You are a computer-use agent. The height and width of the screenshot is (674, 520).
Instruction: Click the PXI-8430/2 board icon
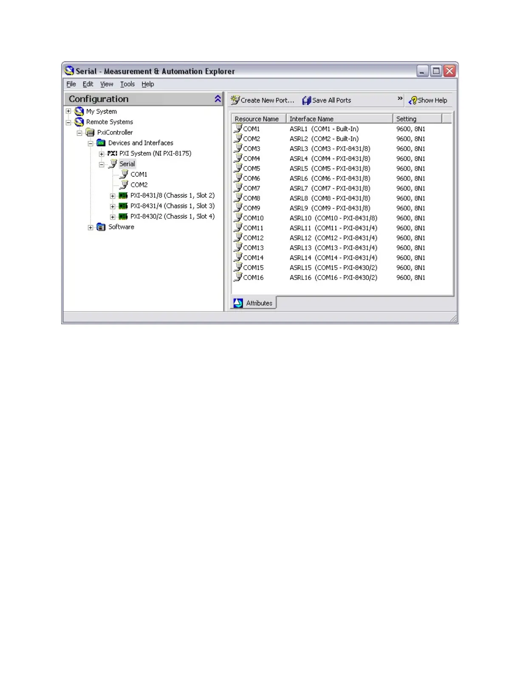click(x=123, y=217)
